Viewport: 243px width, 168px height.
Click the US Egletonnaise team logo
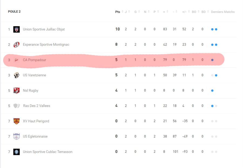click(16, 136)
